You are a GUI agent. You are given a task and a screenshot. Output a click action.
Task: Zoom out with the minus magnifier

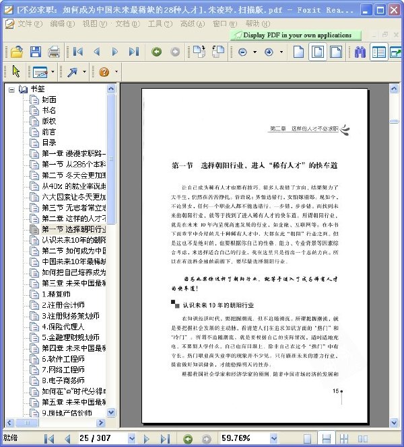coord(242,52)
